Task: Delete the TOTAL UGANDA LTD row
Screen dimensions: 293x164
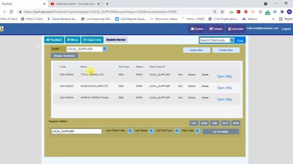Action: tap(205, 75)
